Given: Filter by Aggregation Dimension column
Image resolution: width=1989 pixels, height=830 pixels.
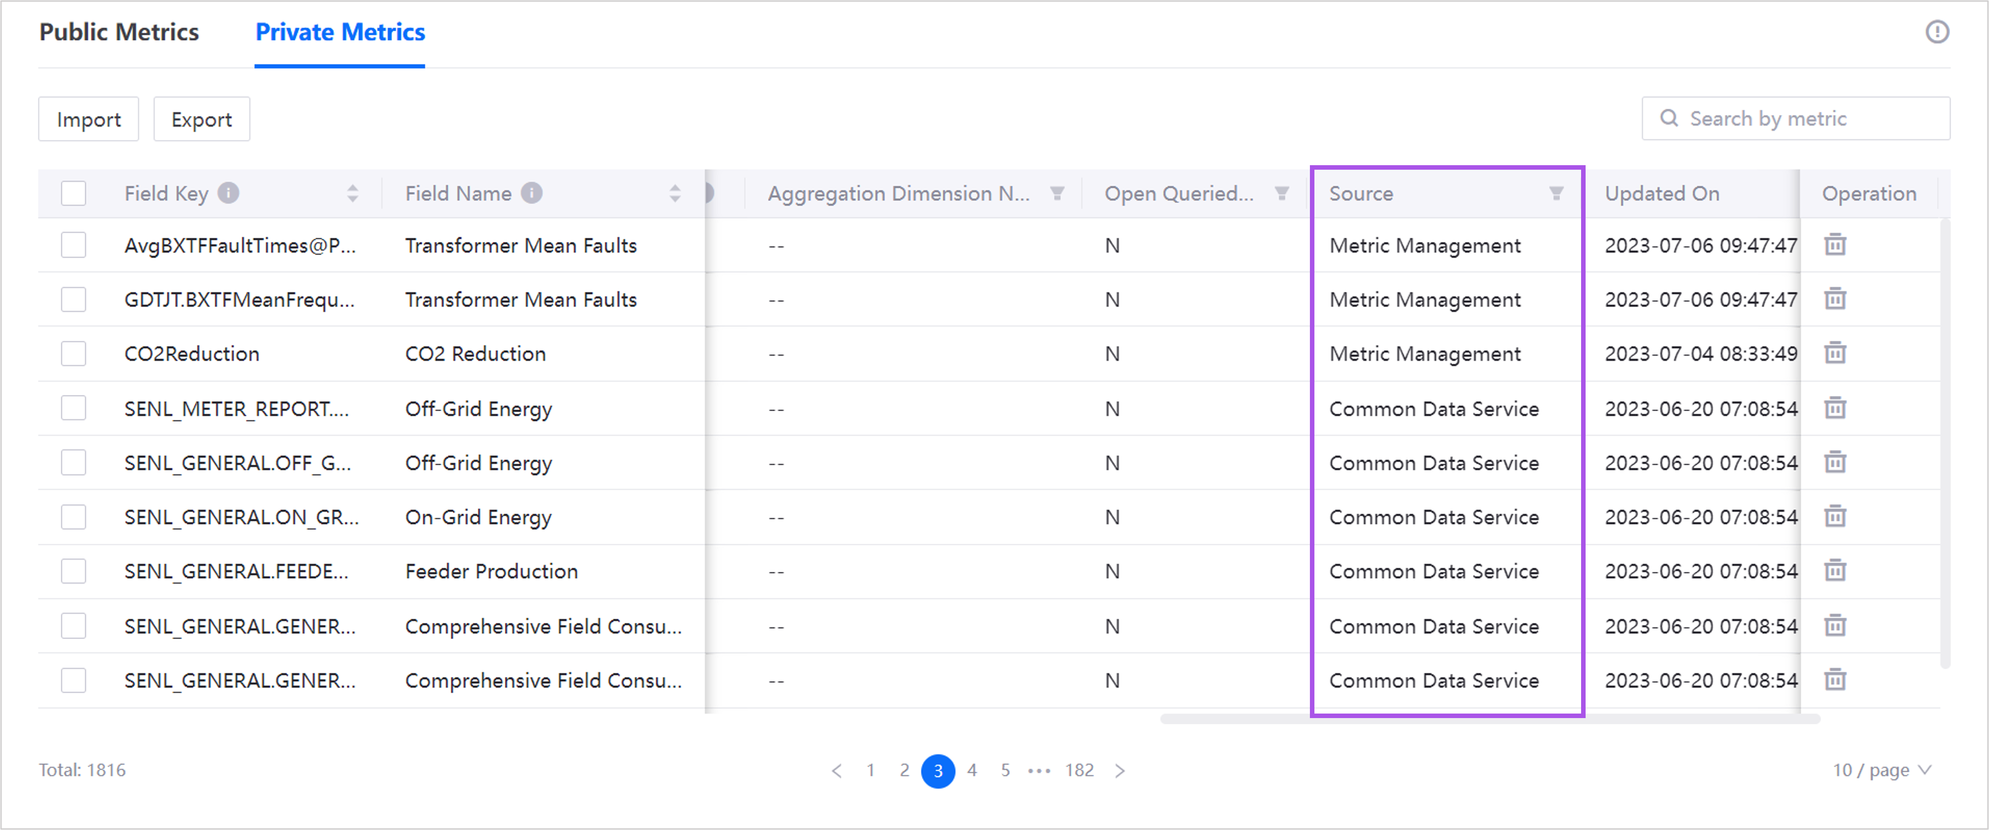Looking at the screenshot, I should (x=1057, y=193).
